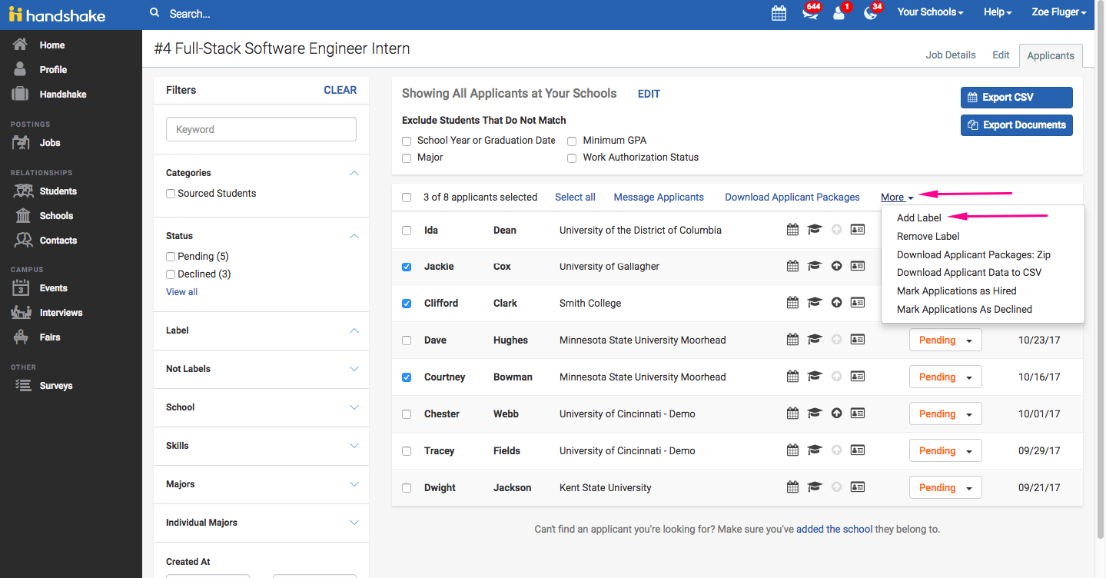The image size is (1106, 578).
Task: Click the graduation cap icon for Jackie Cox
Action: [x=814, y=266]
